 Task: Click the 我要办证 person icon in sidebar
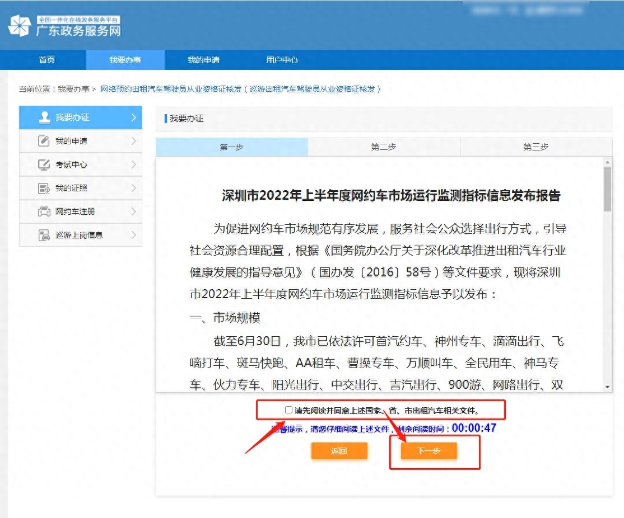[x=45, y=117]
